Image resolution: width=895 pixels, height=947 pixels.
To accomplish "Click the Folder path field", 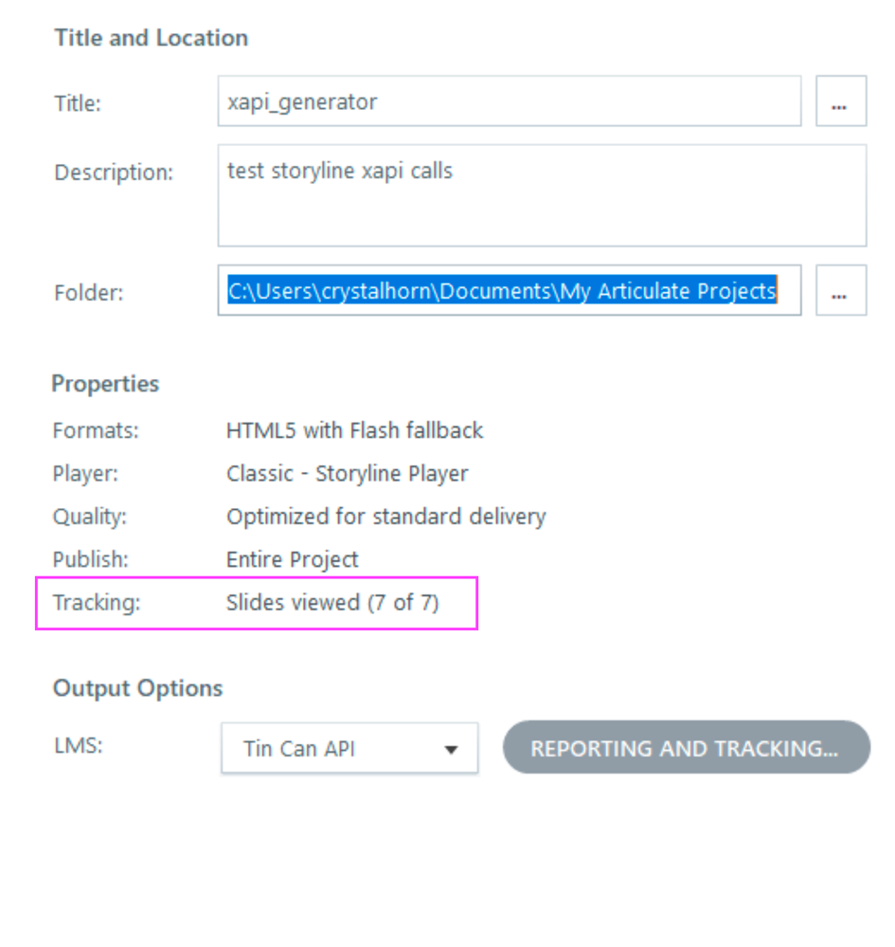I will 509,291.
